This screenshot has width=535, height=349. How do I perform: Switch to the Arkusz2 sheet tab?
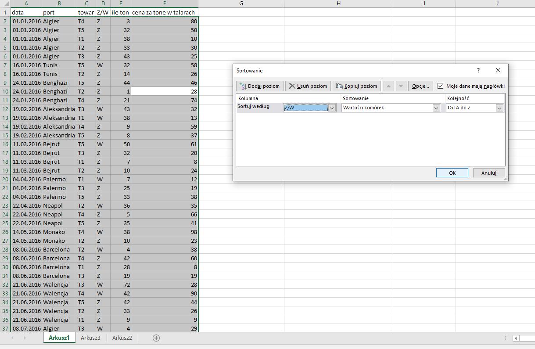[x=122, y=338]
